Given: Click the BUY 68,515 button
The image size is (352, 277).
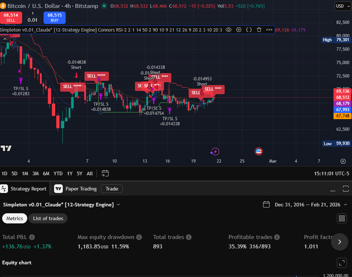Looking at the screenshot, I should click(54, 18).
